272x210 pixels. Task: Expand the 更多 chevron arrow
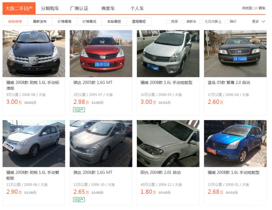coord(263,21)
